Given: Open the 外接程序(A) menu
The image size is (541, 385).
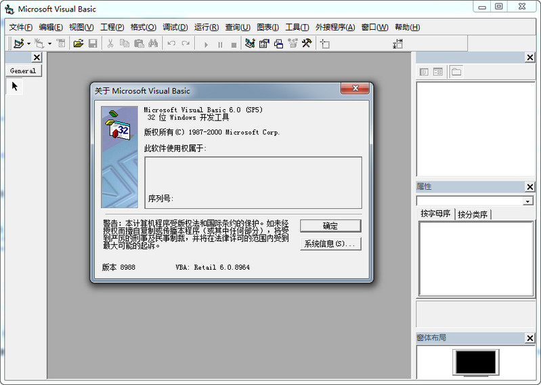Looking at the screenshot, I should (334, 27).
